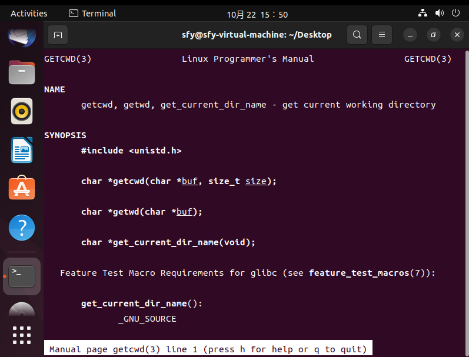This screenshot has height=357, width=469.
Task: Click the char *getwd(char *buf) line
Action: 141,212
